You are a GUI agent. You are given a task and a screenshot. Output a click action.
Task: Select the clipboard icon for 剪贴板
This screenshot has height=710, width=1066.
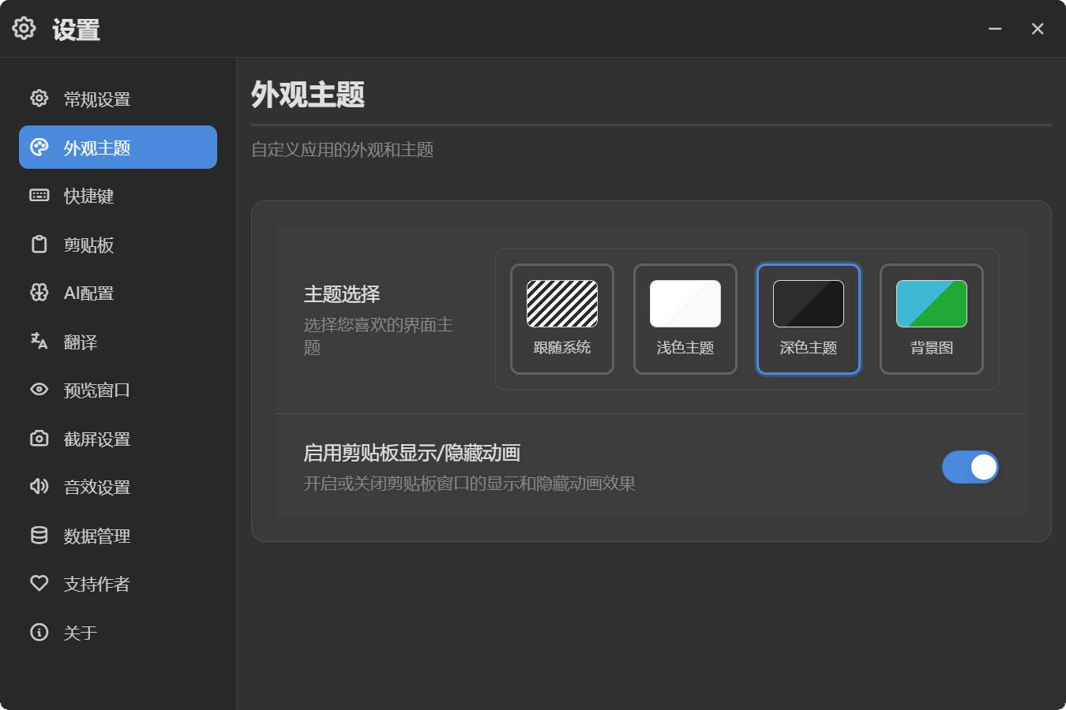tap(39, 244)
